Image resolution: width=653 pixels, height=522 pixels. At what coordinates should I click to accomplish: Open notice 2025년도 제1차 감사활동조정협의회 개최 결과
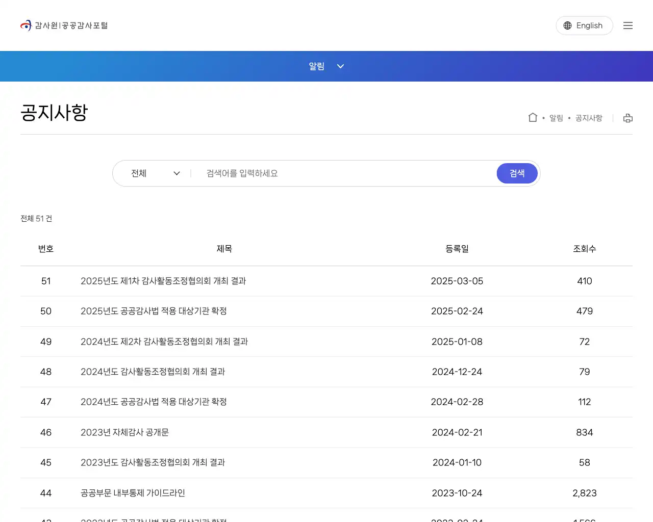163,281
